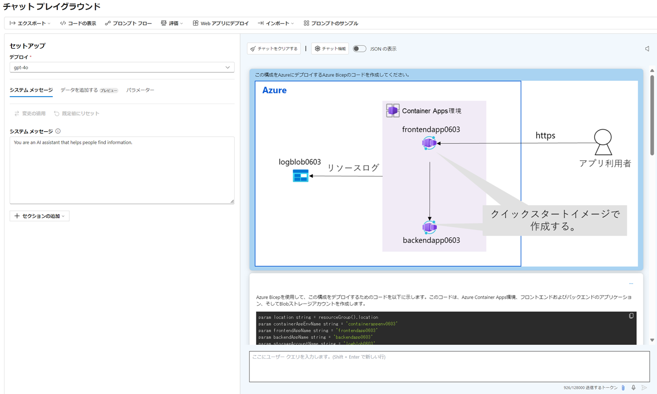This screenshot has width=657, height=394.
Task: Click code line param frontendAppName
Action: 318,331
